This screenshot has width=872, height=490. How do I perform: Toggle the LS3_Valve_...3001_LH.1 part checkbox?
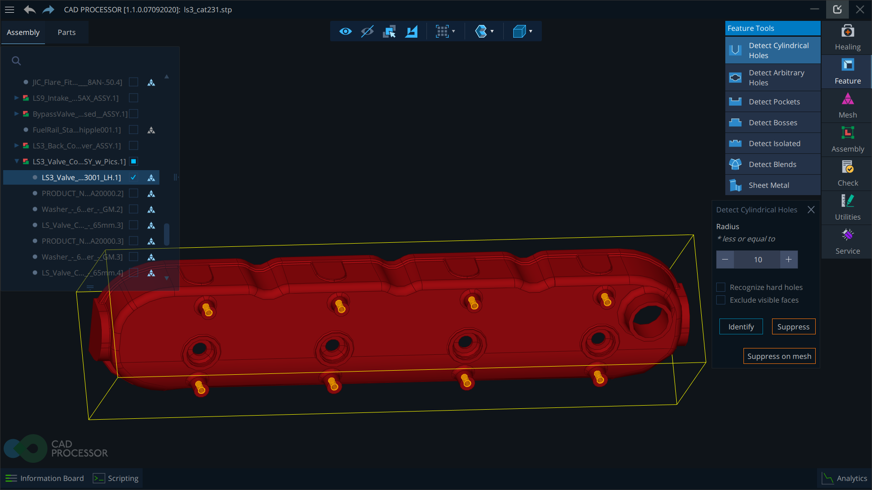[x=133, y=177]
